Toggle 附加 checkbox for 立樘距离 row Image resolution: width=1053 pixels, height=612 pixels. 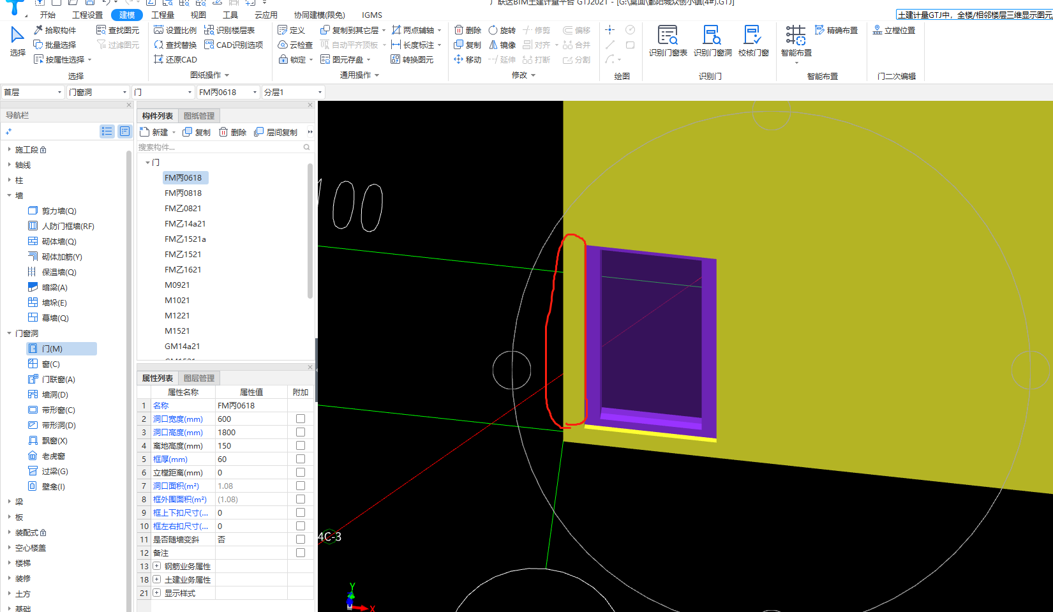[x=301, y=472]
